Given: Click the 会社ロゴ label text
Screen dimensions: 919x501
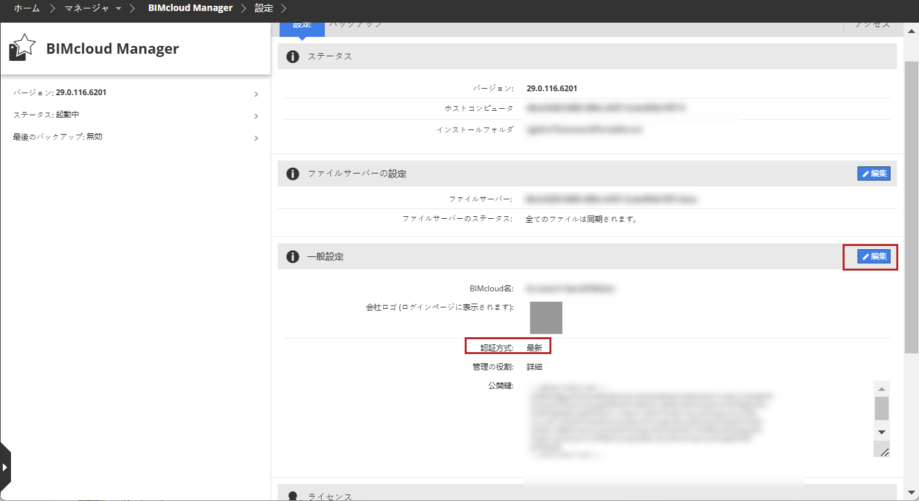Looking at the screenshot, I should pyautogui.click(x=439, y=307).
